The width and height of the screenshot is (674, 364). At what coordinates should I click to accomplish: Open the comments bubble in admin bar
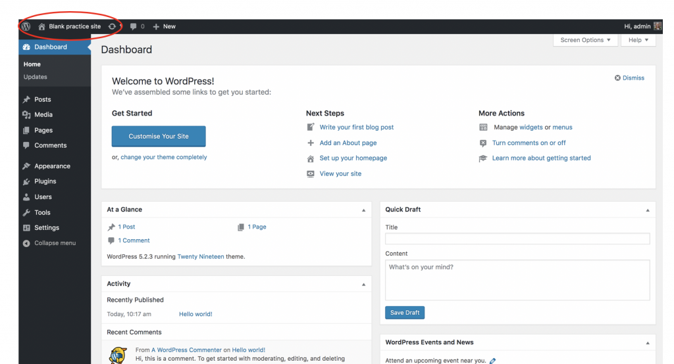click(x=133, y=27)
